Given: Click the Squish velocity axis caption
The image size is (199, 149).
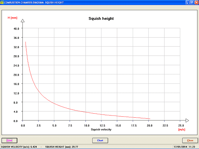Looking at the screenshot, I should point(101,129).
